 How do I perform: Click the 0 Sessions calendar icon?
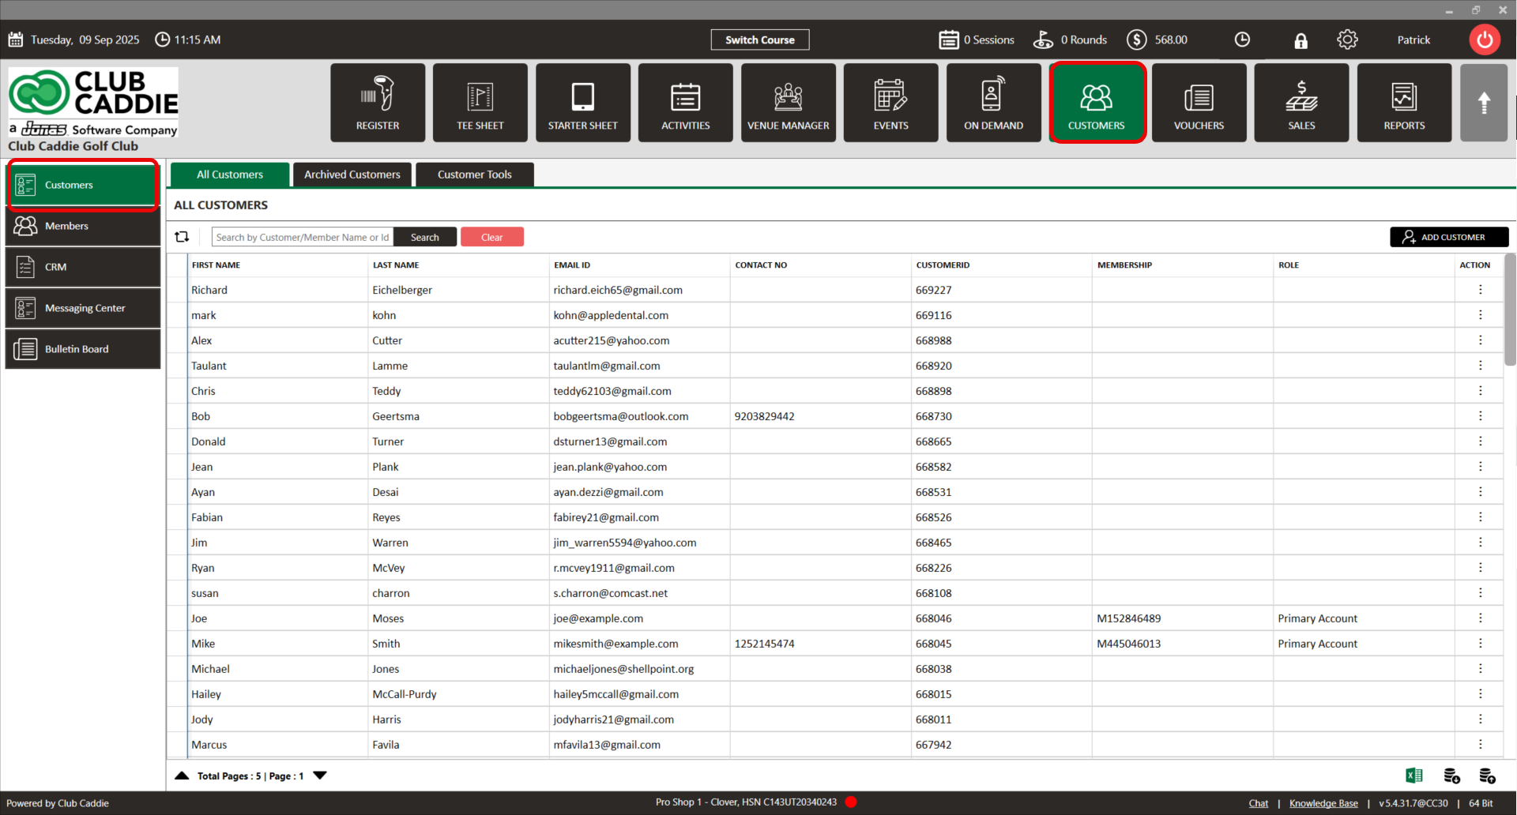tap(949, 39)
